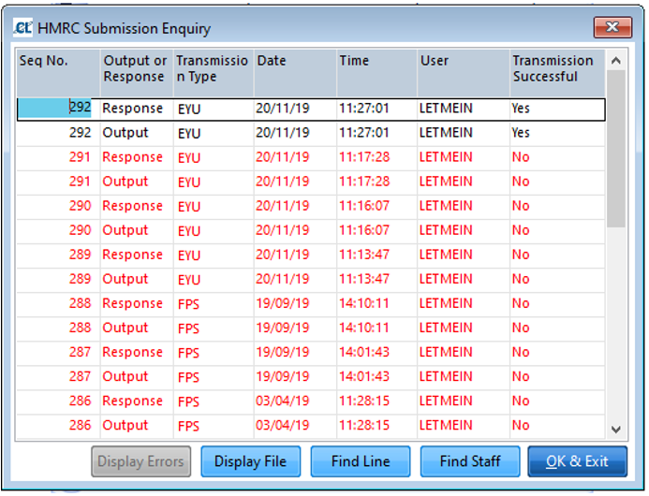This screenshot has width=649, height=496.
Task: Close the HMRC Submission Enquiry window
Action: pos(612,28)
